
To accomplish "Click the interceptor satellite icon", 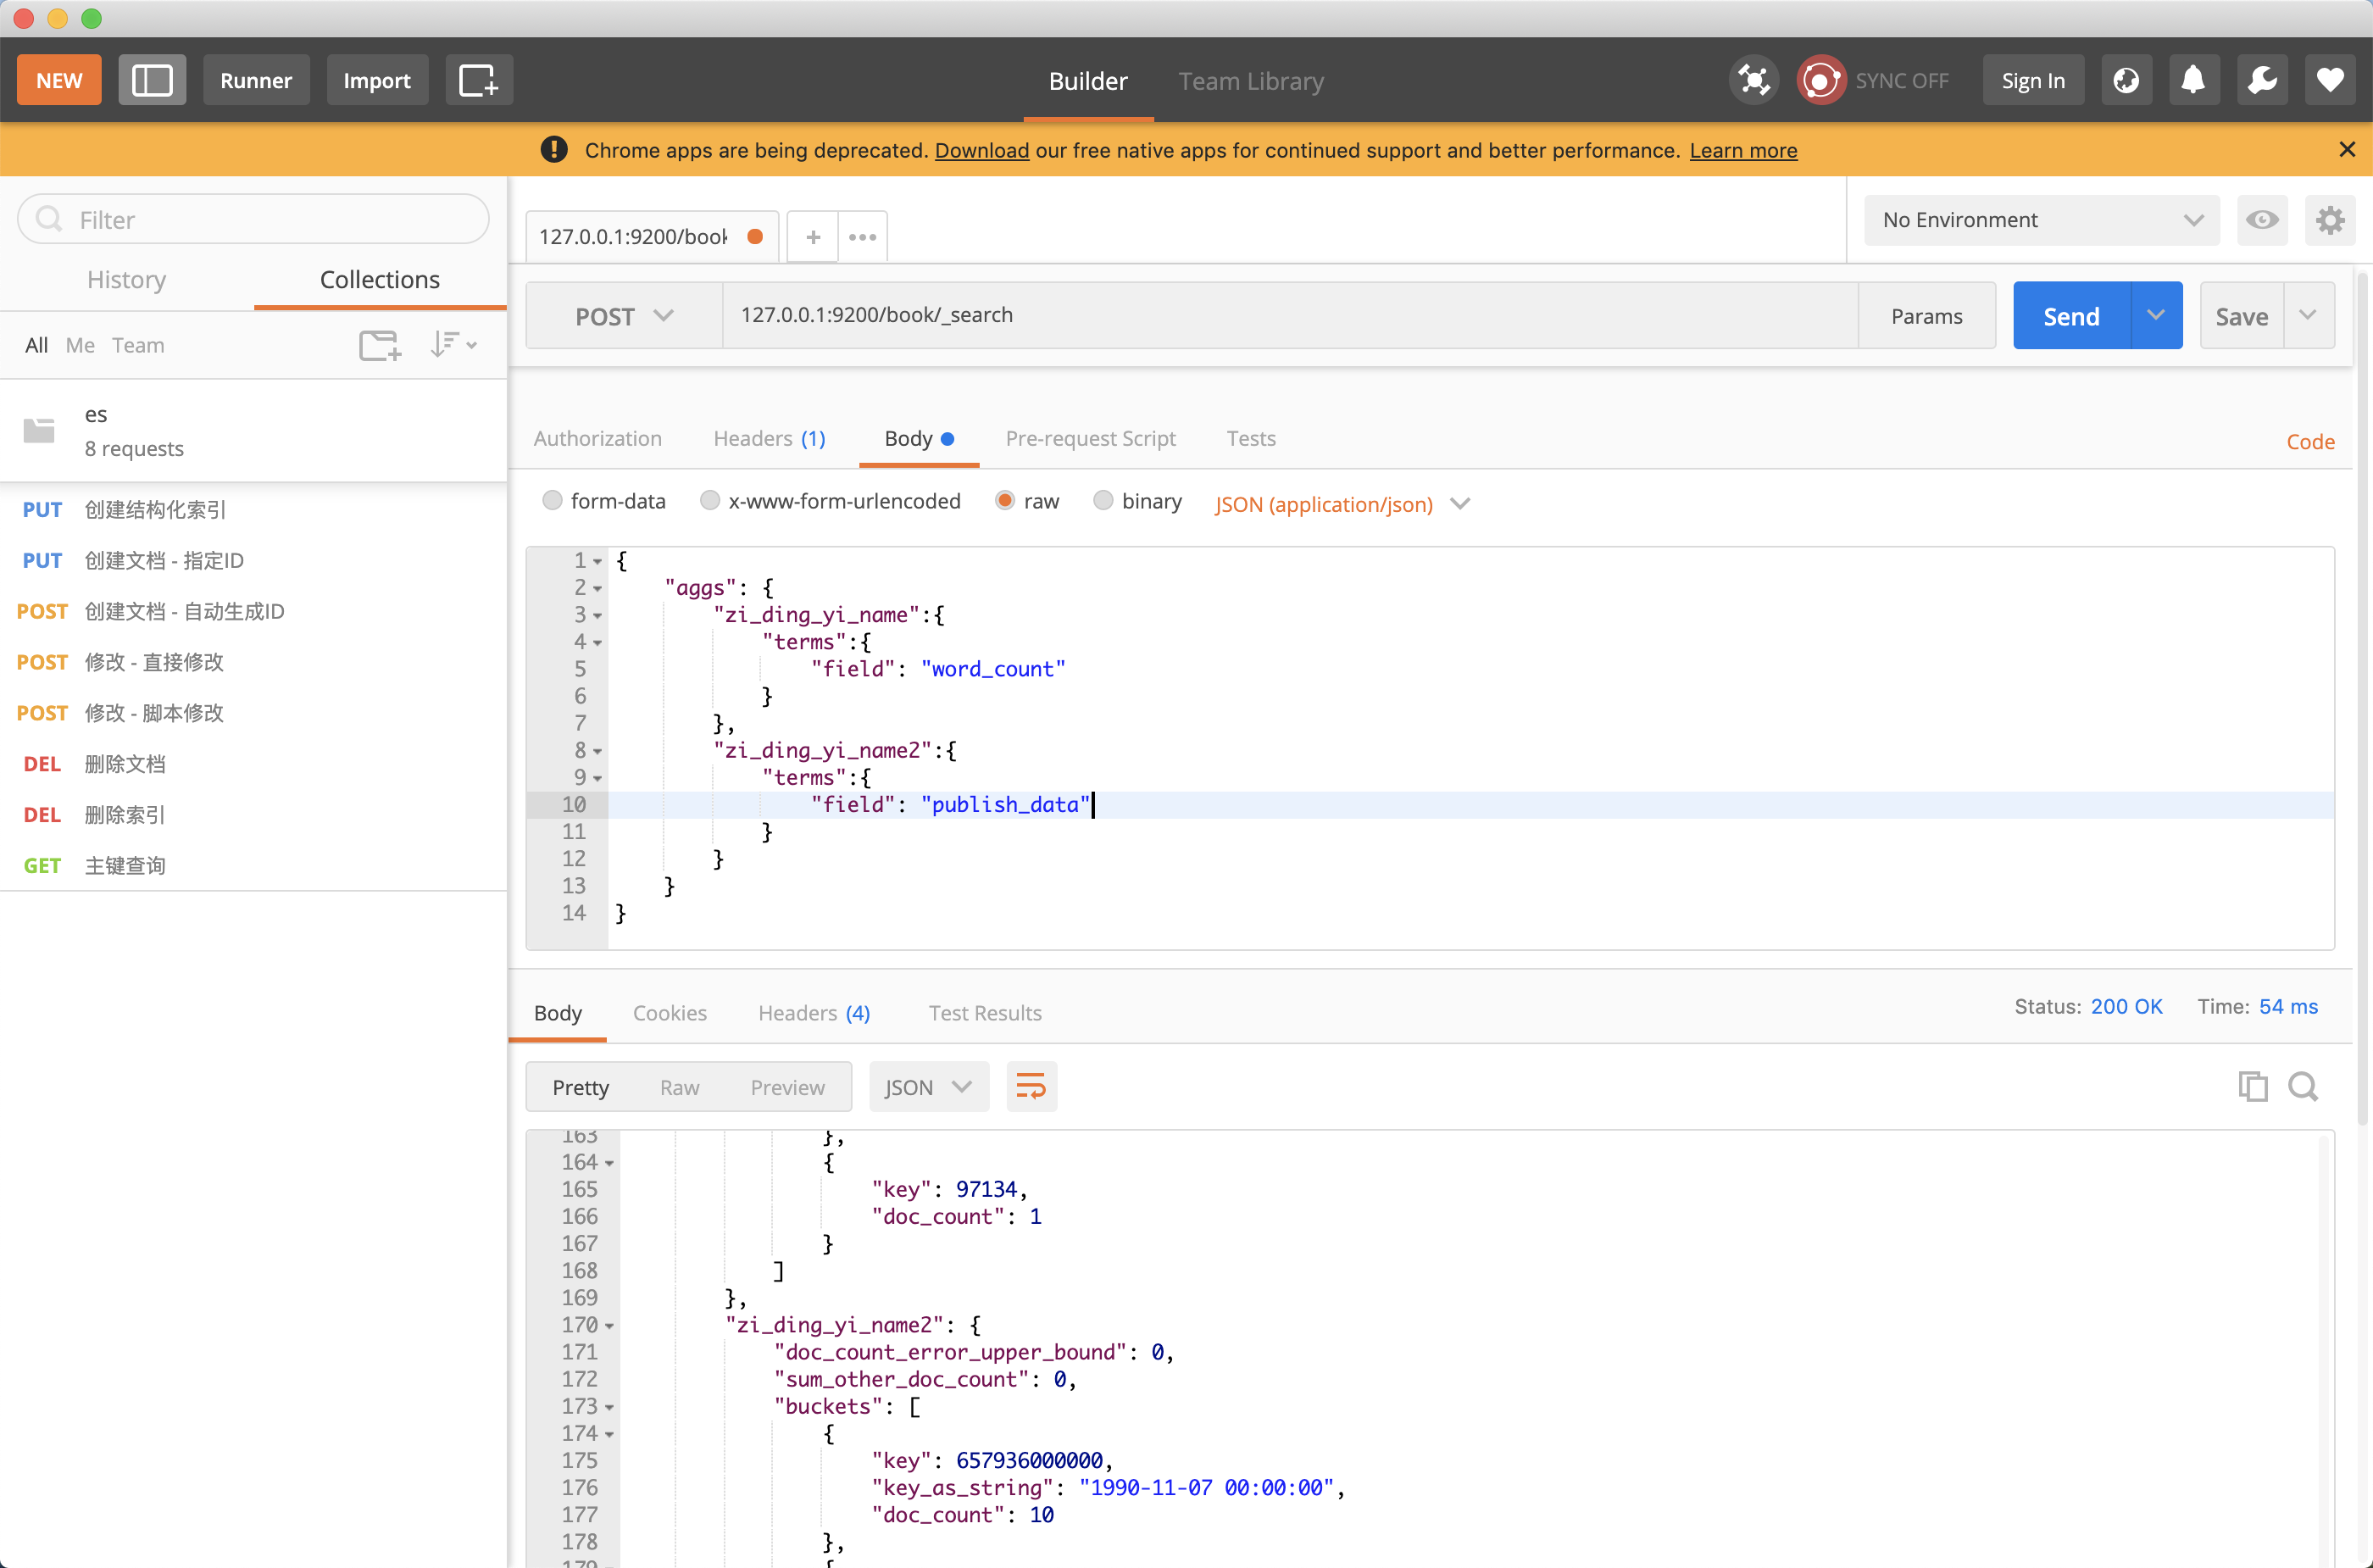I will 1754,80.
